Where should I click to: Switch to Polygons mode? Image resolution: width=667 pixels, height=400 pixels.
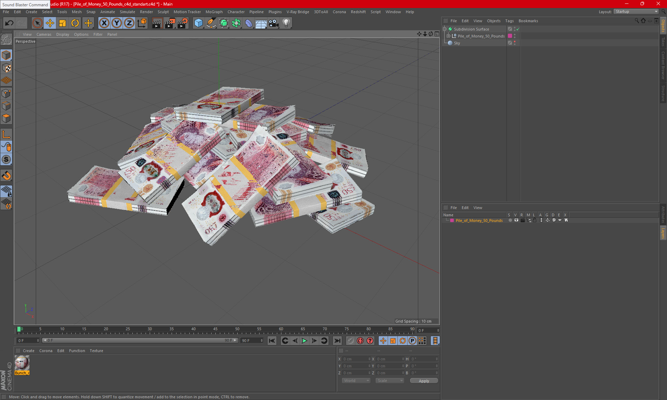6,118
